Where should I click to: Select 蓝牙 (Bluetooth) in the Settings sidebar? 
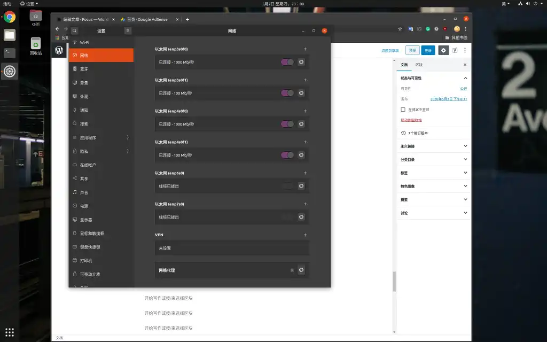pos(84,69)
